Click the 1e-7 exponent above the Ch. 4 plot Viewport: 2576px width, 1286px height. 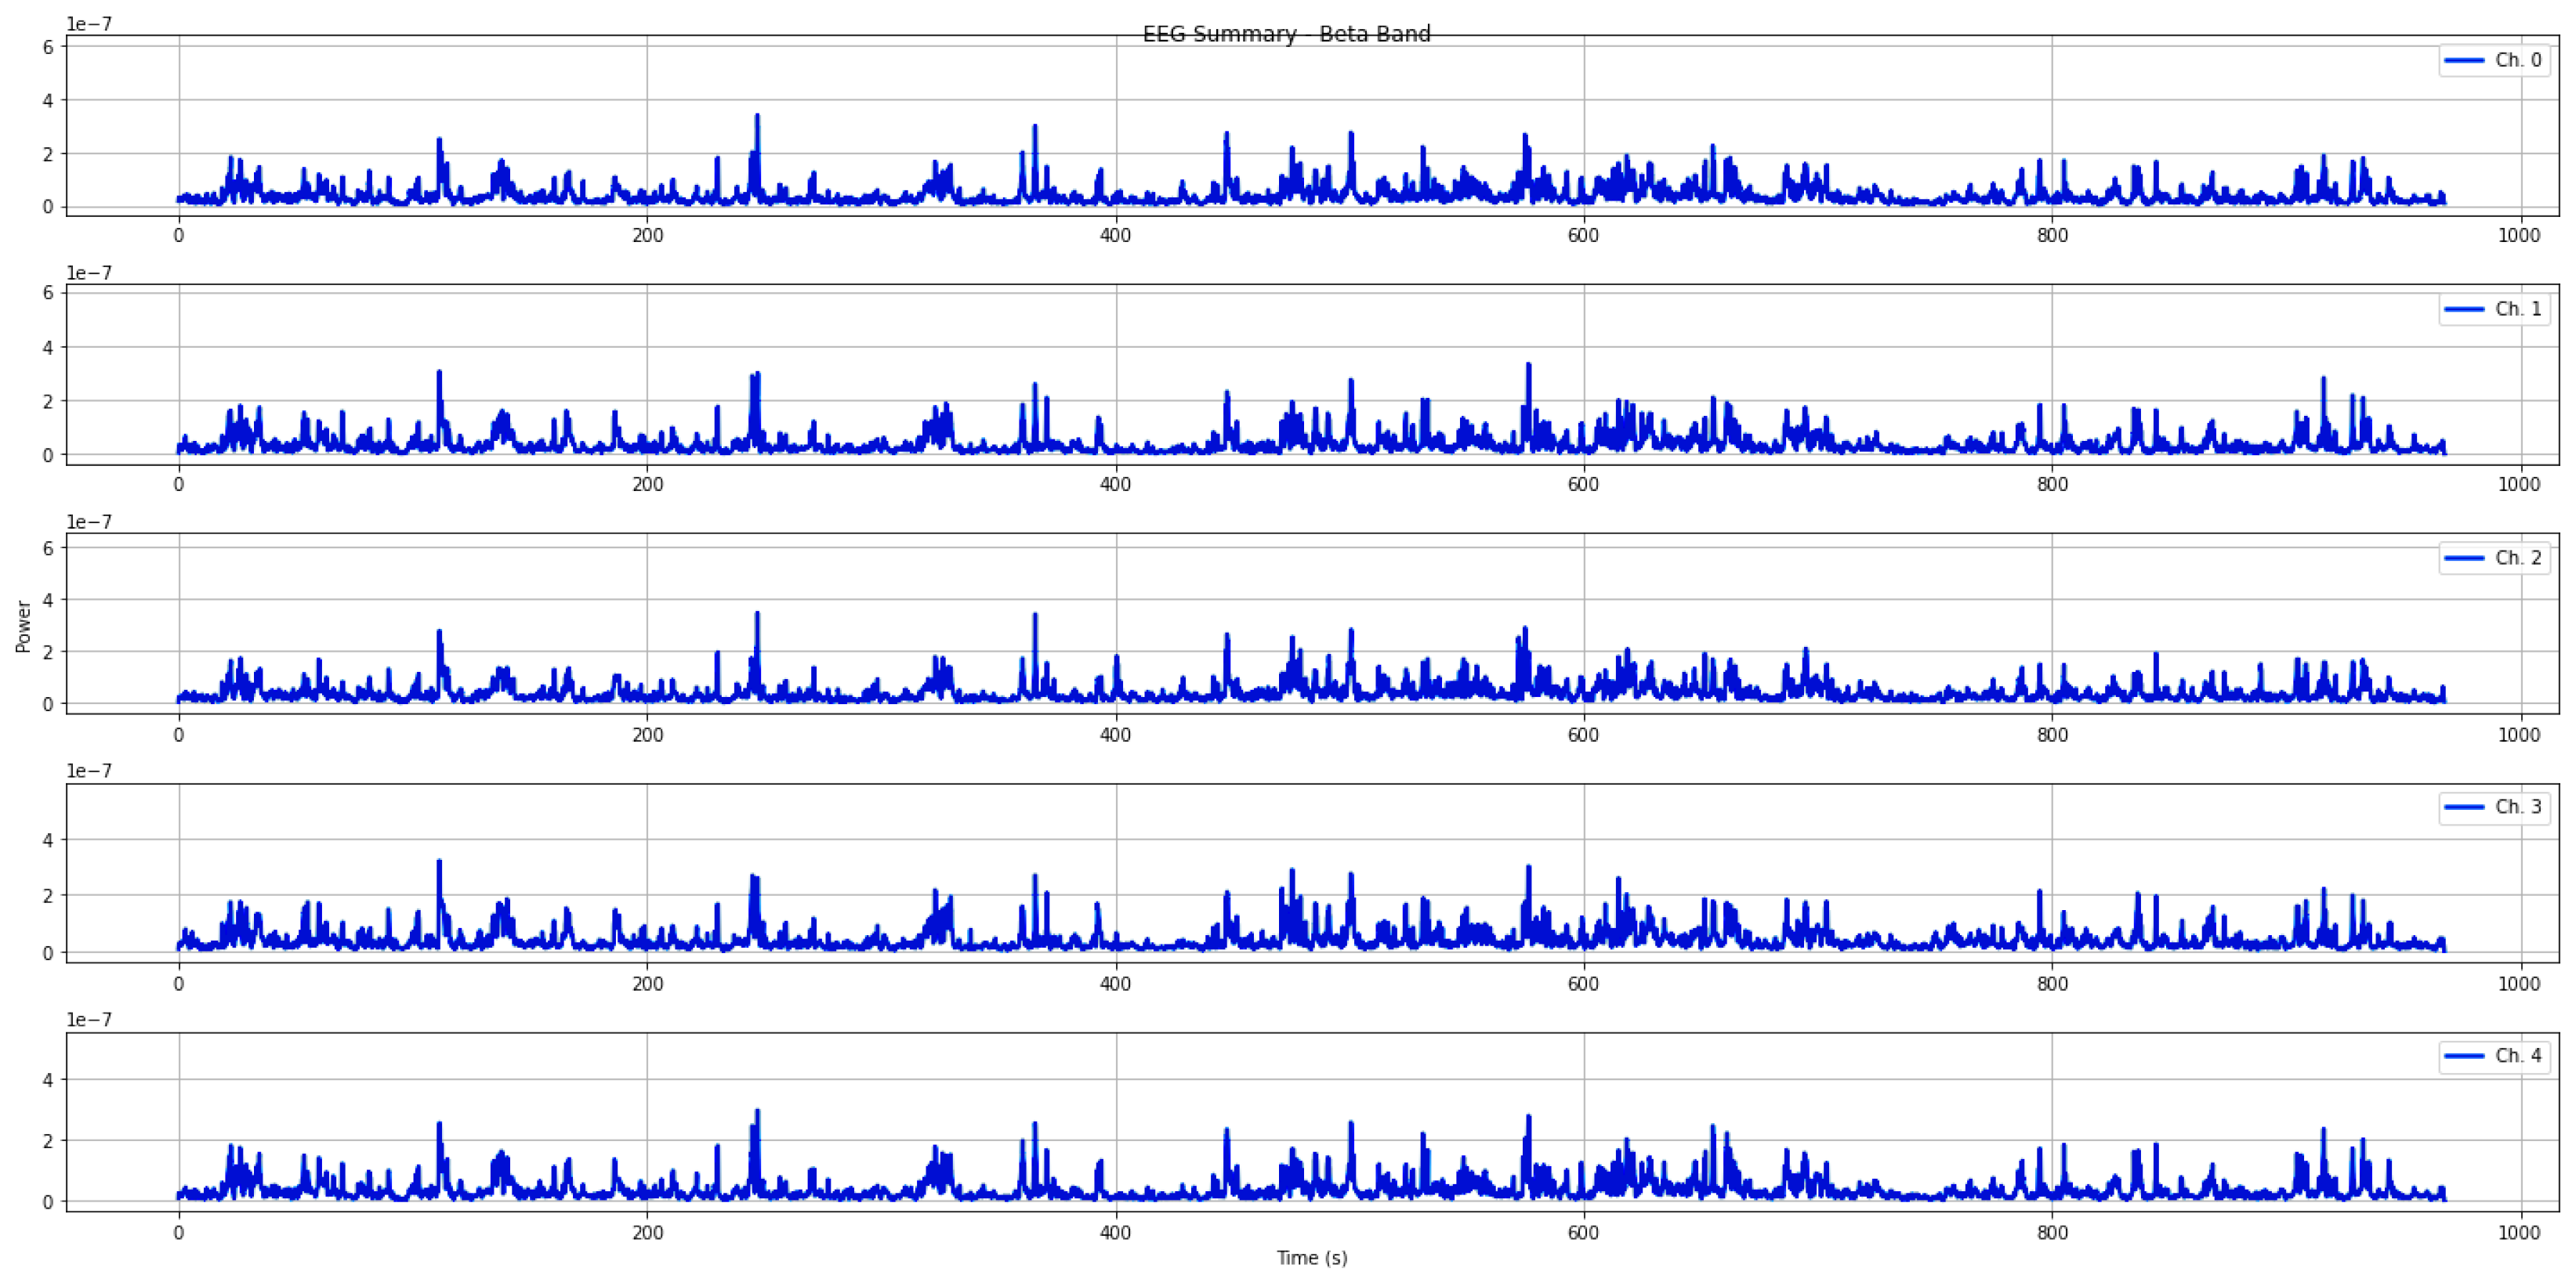(x=89, y=1020)
